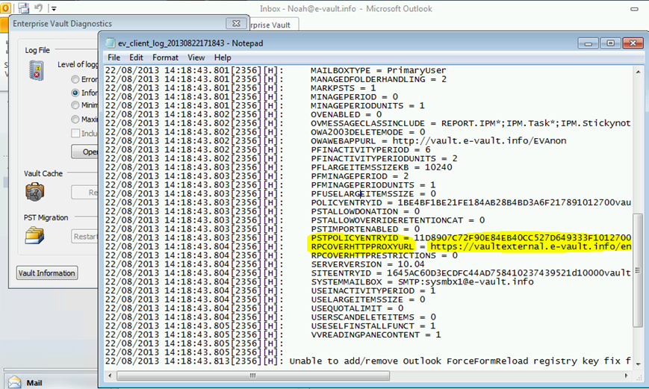Click the MAILBOXTYPE = PrimaryUser line
Viewport: 649px width, 389px height.
pos(379,70)
